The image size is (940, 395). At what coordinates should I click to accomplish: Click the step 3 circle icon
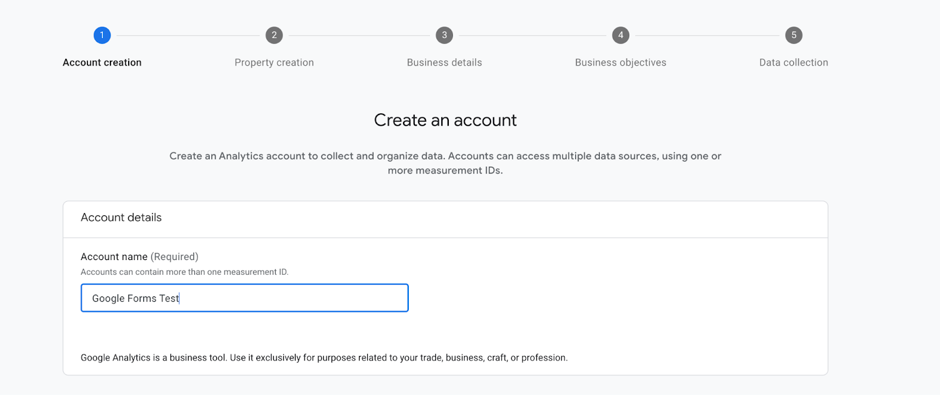pos(444,35)
